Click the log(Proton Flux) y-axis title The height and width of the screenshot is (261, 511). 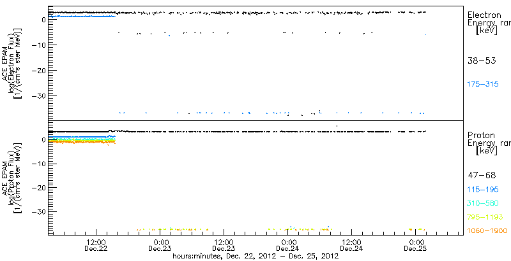(x=11, y=179)
